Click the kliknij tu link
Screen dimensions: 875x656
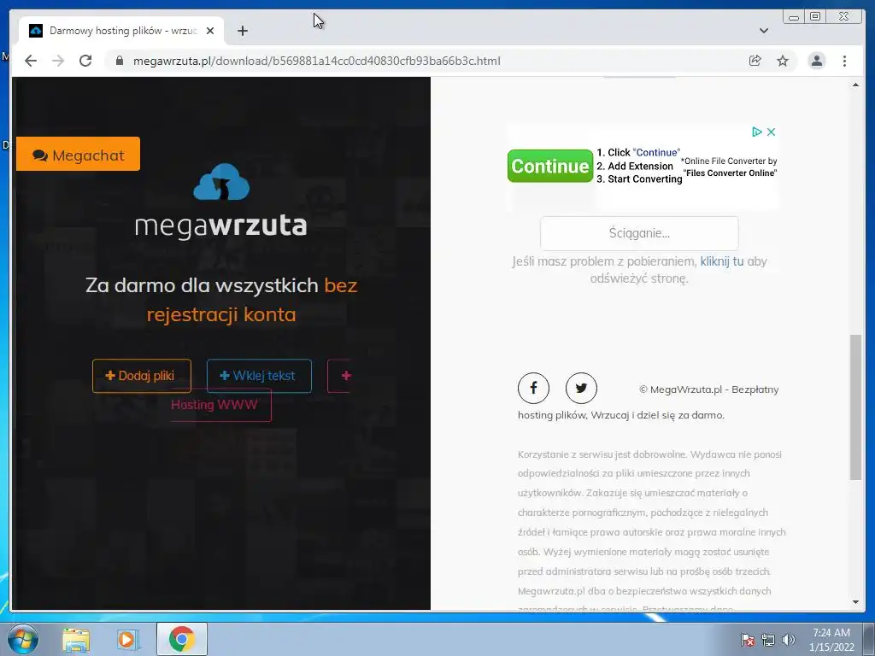[x=721, y=261]
